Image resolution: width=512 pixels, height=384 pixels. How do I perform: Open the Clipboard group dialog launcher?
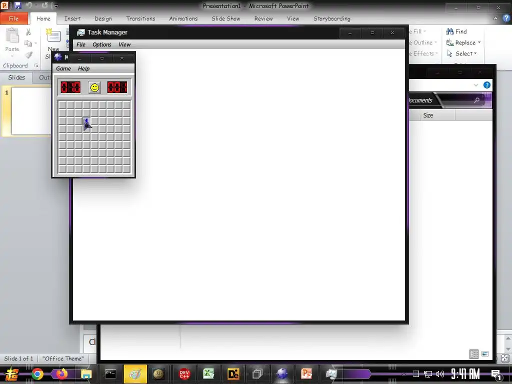coord(36,65)
